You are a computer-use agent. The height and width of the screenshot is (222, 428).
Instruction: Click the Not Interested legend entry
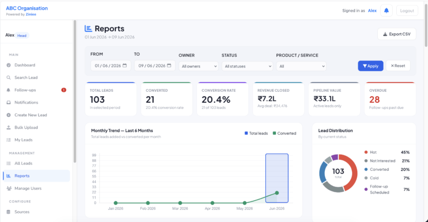(x=387, y=161)
